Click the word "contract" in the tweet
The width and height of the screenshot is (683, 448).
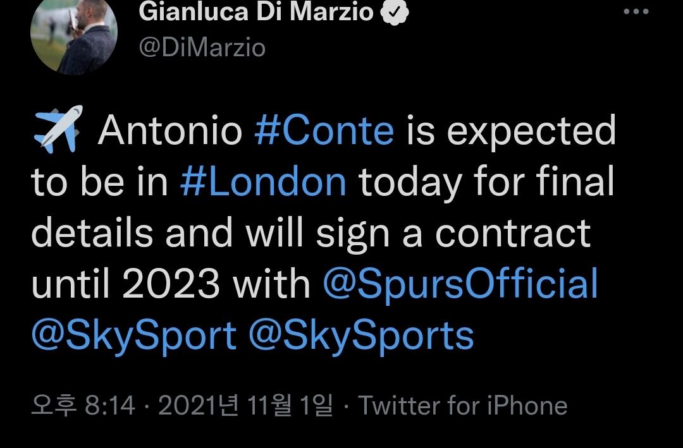513,233
